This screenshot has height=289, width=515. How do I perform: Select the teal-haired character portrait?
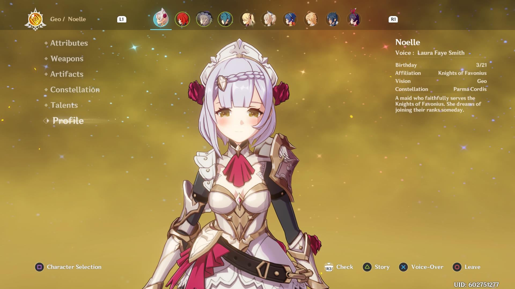tap(225, 19)
